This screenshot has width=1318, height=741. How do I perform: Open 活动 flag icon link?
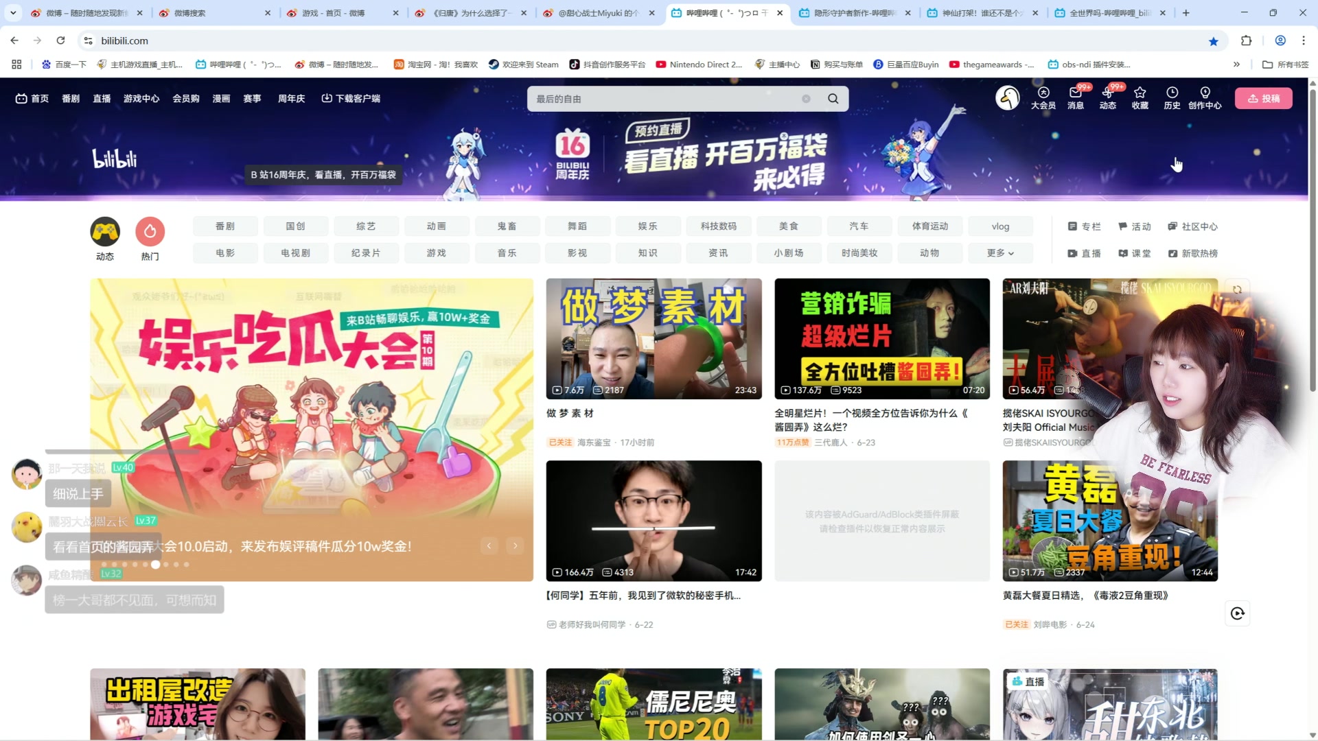tap(1134, 226)
